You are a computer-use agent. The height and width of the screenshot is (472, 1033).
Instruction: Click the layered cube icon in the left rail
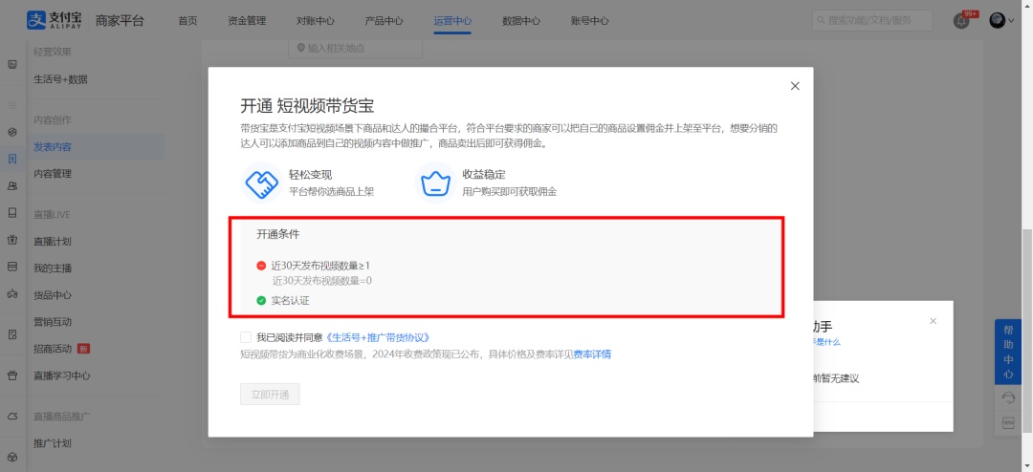point(12,132)
